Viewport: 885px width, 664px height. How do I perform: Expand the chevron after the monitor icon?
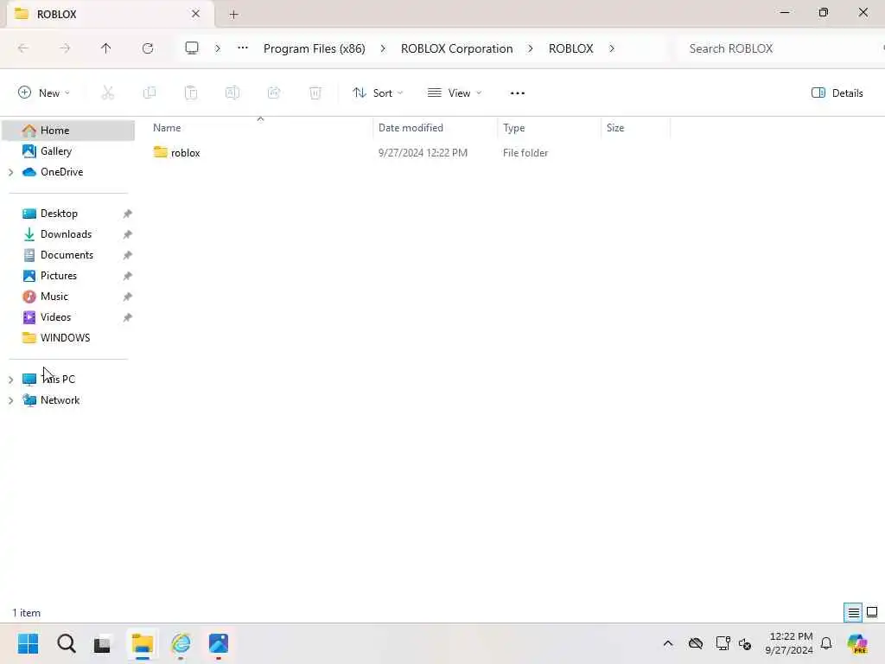point(217,48)
